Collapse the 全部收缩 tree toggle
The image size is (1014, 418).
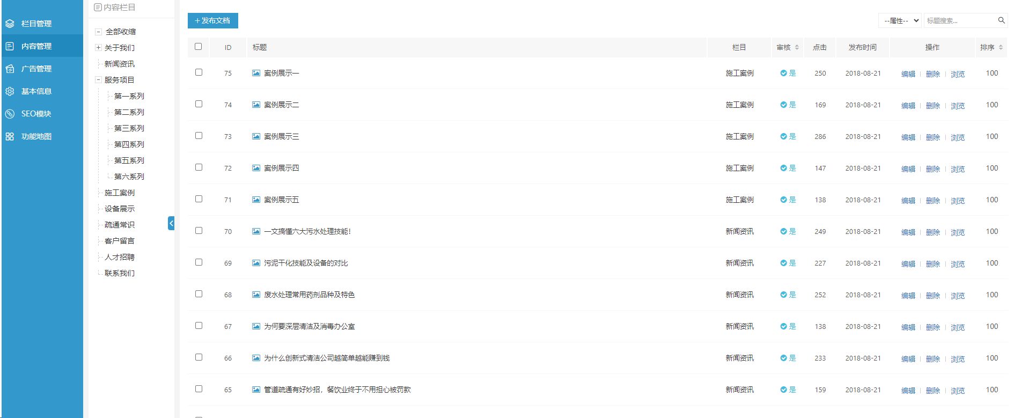(98, 32)
